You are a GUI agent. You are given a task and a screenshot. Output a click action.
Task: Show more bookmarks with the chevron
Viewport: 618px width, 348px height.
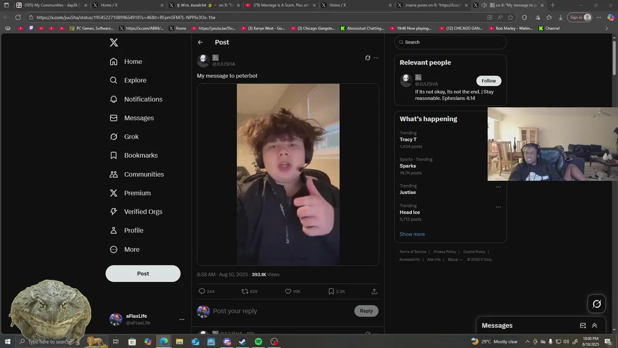[x=606, y=28]
